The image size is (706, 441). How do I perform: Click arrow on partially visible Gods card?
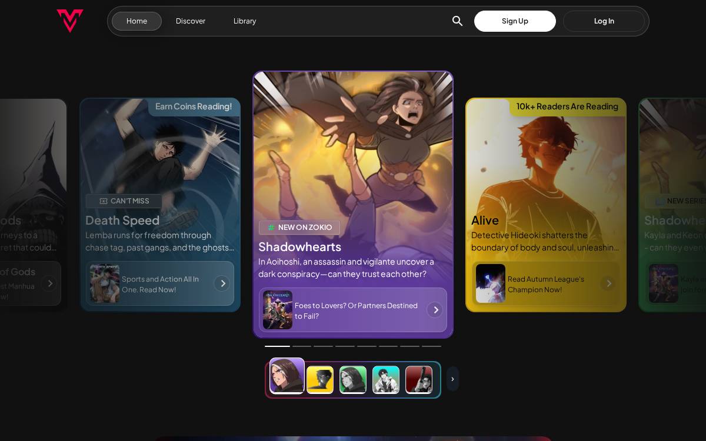click(49, 283)
